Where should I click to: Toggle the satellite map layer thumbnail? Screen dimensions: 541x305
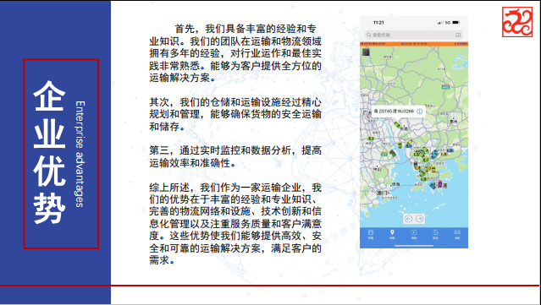click(x=366, y=52)
